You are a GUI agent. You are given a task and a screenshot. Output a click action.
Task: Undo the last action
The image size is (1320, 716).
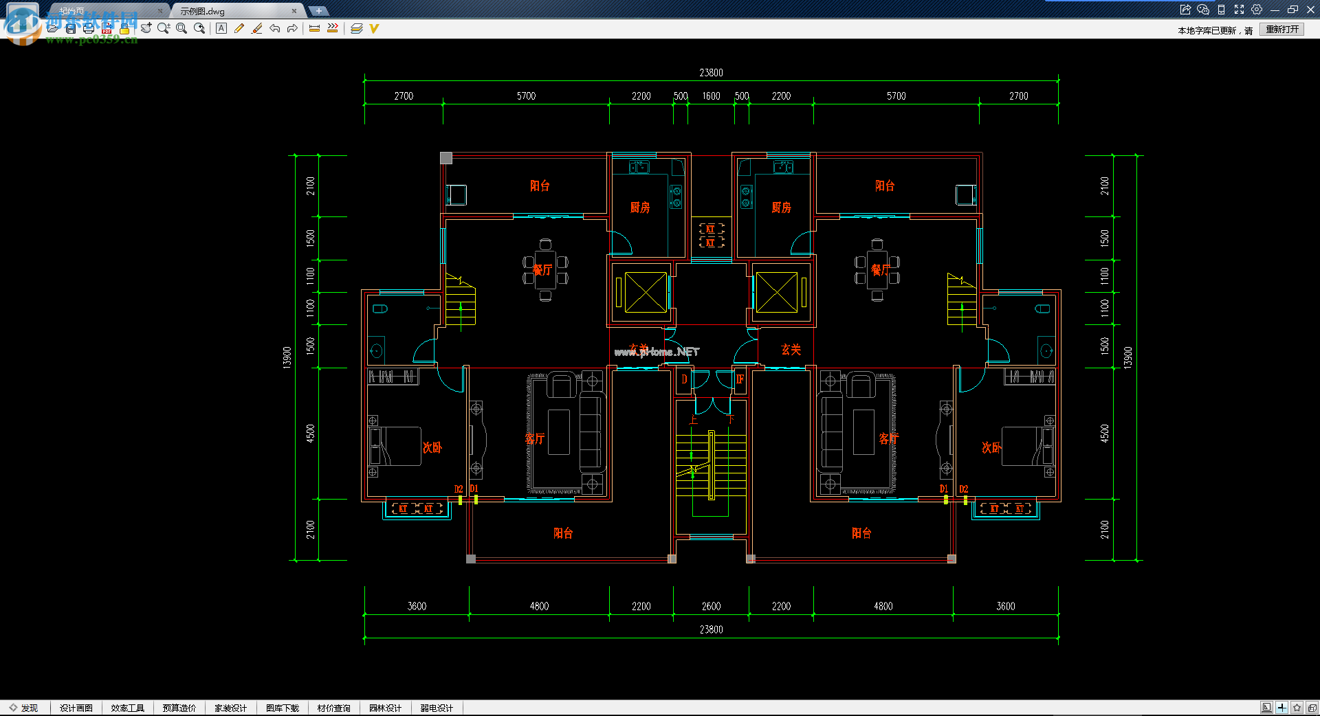(x=275, y=28)
